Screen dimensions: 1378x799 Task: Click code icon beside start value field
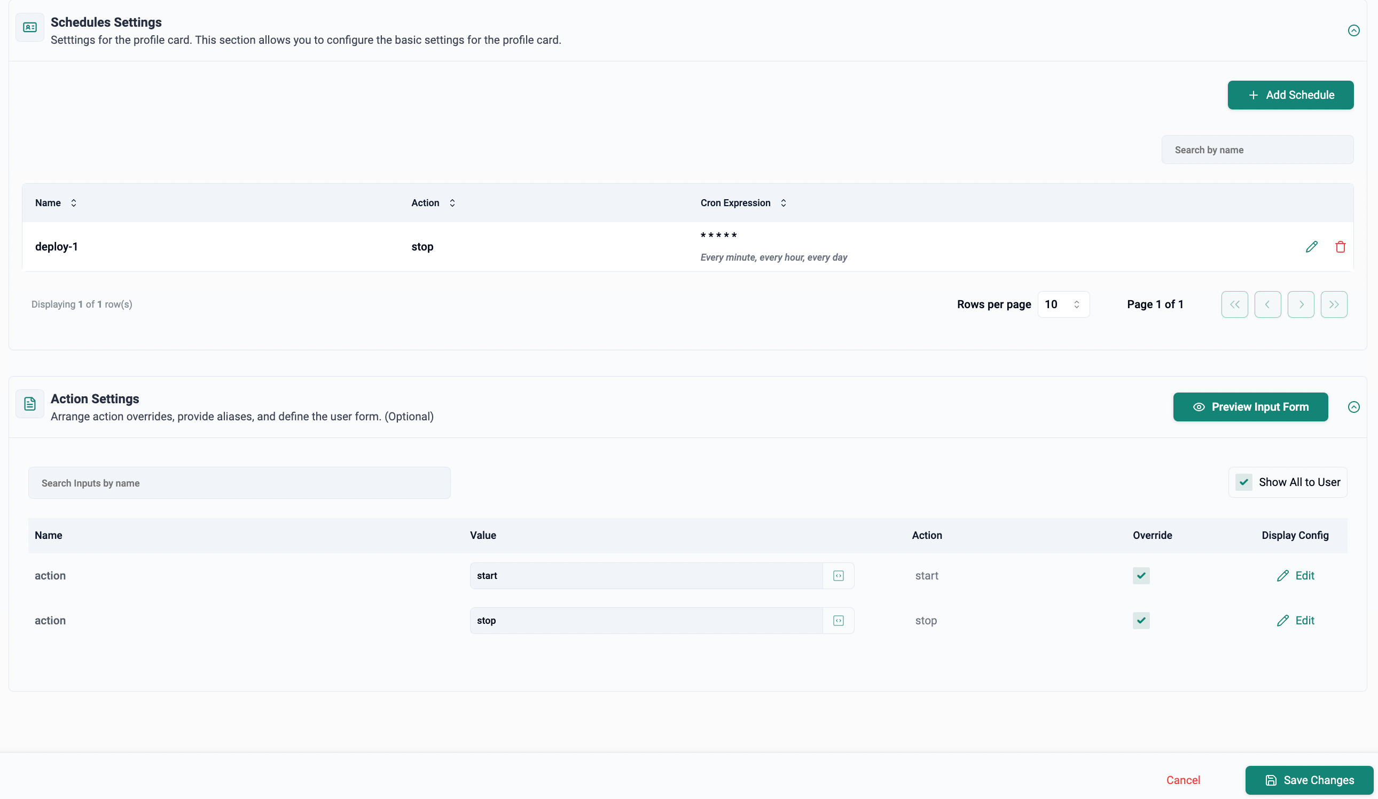point(837,575)
